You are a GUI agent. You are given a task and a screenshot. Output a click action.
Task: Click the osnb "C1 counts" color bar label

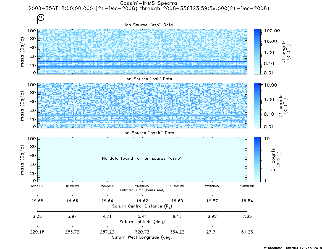tap(276, 160)
